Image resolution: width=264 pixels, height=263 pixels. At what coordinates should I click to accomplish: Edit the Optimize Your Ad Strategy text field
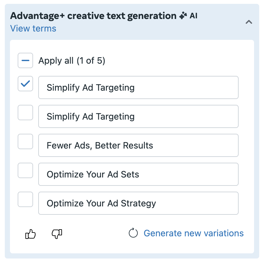coord(138,203)
